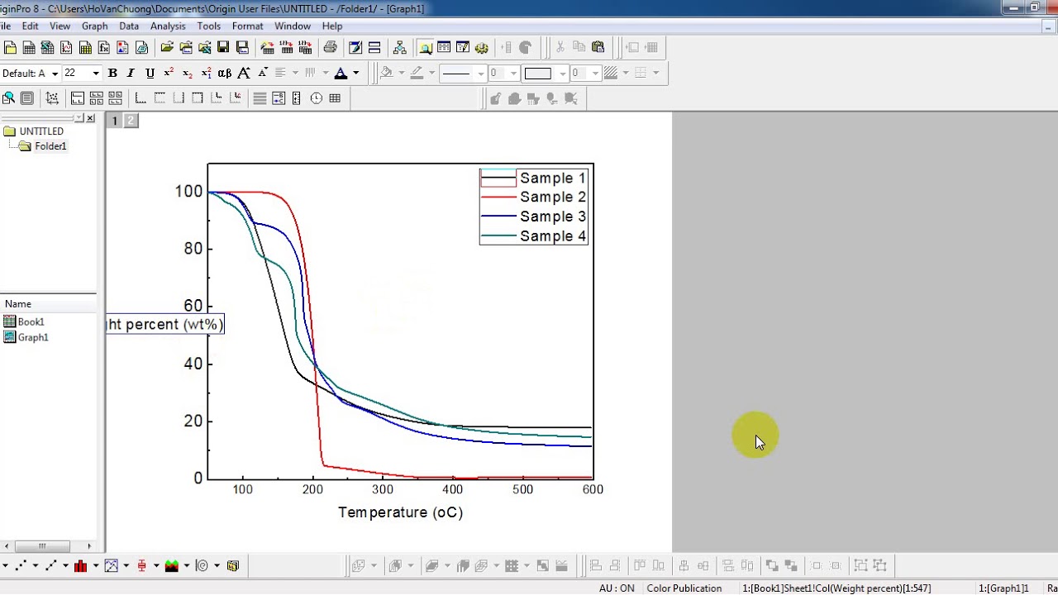Click the AU : ON status indicator
The image size is (1058, 595).
point(617,588)
